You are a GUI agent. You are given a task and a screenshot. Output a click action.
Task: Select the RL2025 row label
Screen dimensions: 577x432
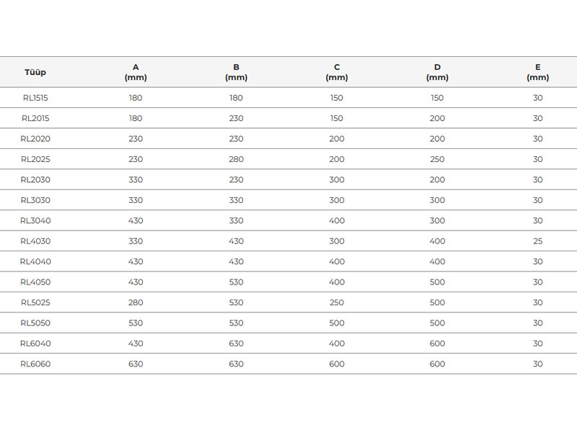tap(35, 159)
